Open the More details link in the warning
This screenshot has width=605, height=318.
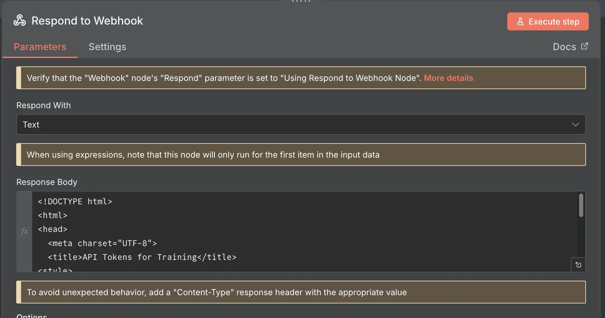[x=448, y=78]
